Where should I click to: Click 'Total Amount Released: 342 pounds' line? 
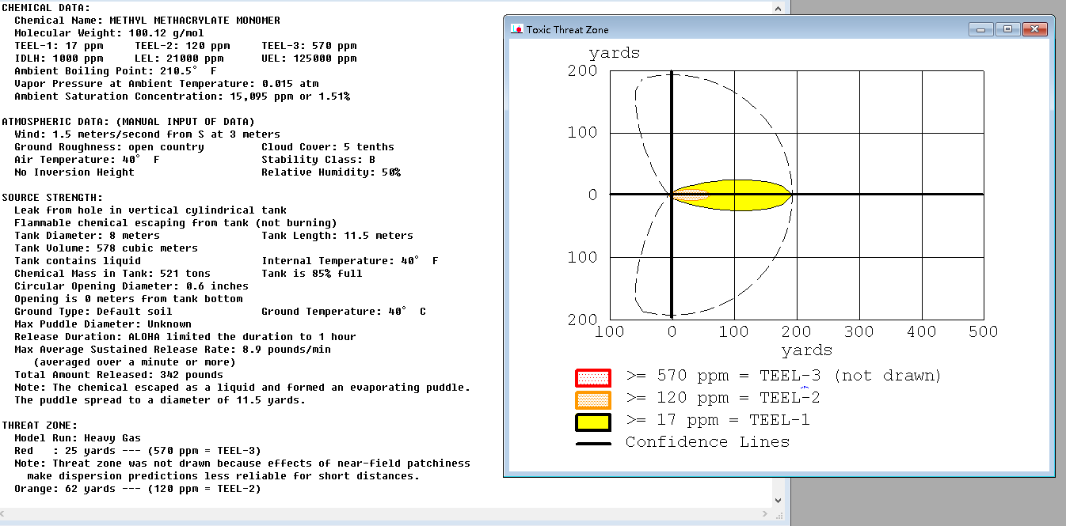click(x=119, y=375)
